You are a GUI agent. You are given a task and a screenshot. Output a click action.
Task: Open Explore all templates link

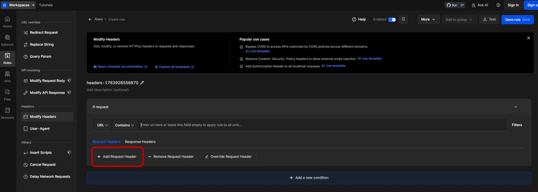(174, 67)
